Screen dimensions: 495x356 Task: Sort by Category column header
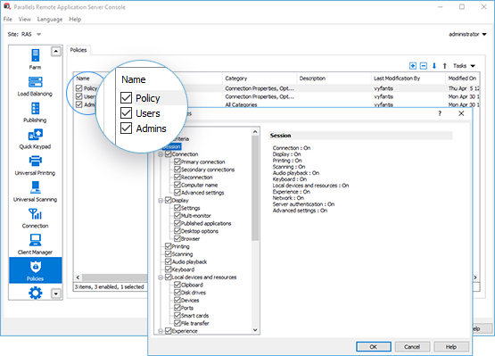260,79
